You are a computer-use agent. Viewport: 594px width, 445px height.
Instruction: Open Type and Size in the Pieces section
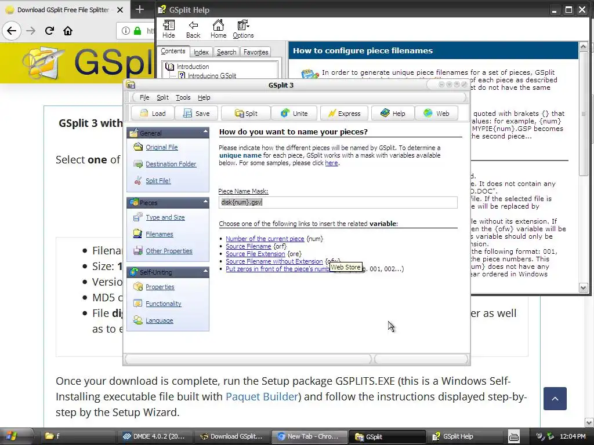coord(165,217)
